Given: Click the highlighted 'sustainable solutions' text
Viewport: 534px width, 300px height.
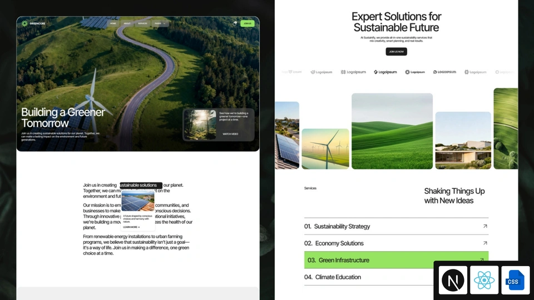Looking at the screenshot, I should pos(141,185).
